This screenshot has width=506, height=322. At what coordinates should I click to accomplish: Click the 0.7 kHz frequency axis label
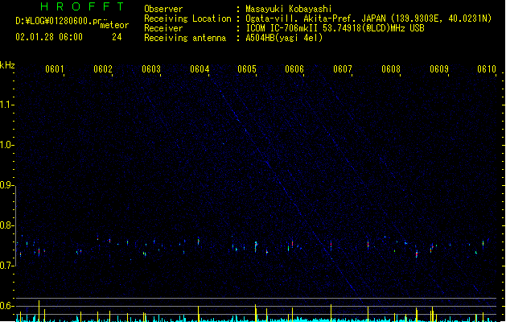[x=6, y=266]
